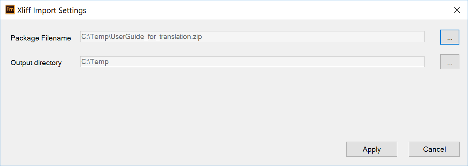468x166 pixels.
Task: Open file picker via Package Filename ellipsis button
Action: (450, 37)
